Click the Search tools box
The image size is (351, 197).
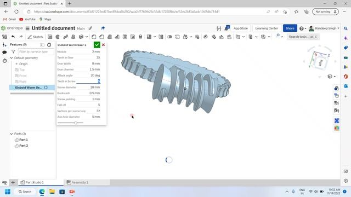[x=303, y=37]
